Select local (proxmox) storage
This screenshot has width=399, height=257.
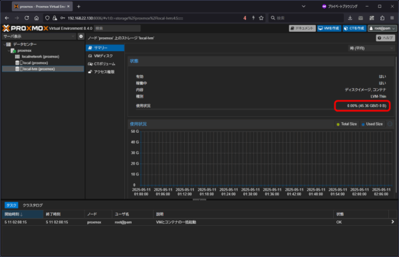tap(35, 63)
